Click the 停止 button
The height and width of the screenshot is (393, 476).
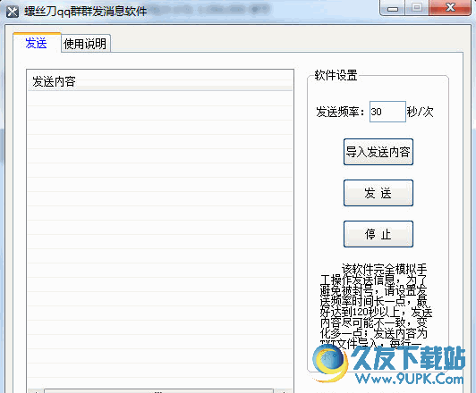(378, 234)
